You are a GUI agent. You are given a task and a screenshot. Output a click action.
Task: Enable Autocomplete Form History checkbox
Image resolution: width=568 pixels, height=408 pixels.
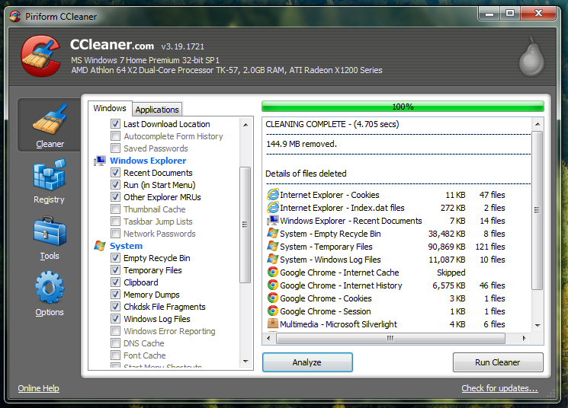coord(115,136)
